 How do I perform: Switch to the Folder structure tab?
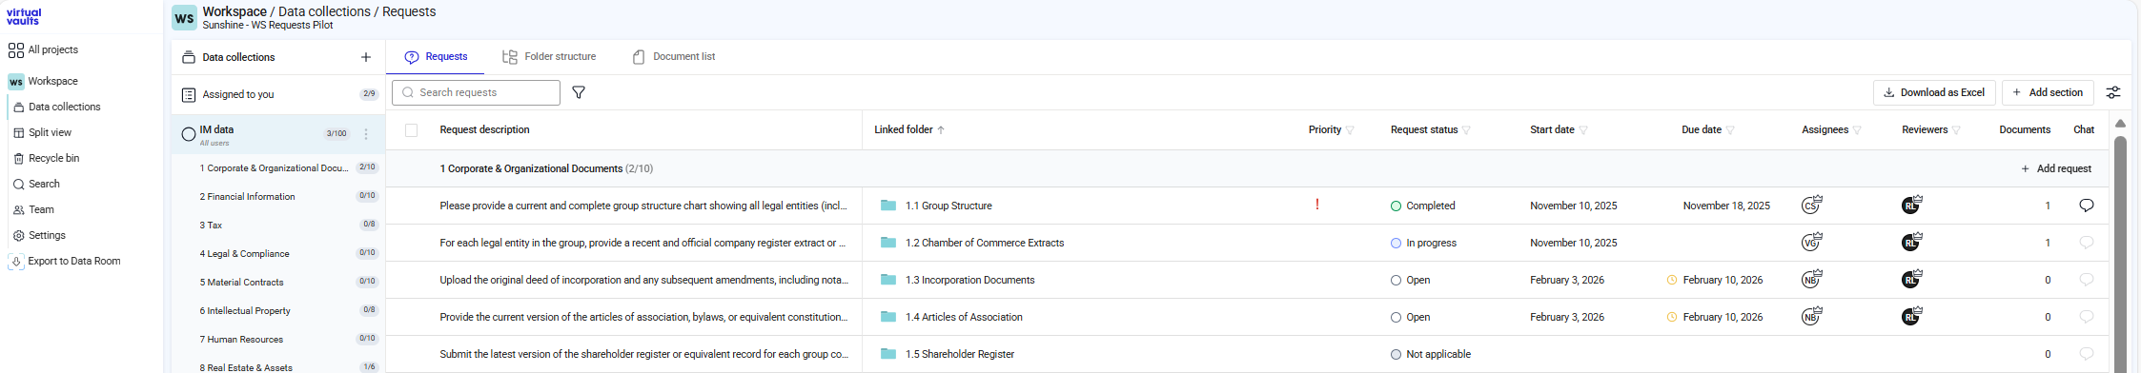[x=549, y=57]
